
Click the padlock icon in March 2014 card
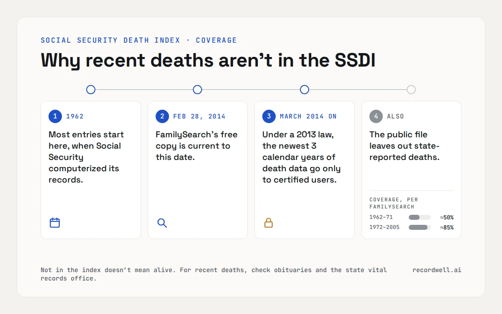click(269, 223)
